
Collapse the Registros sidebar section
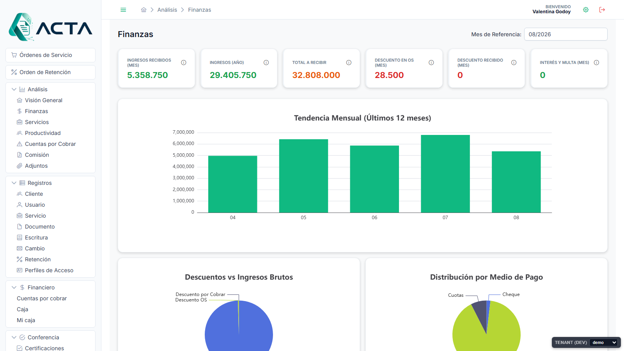(14, 183)
